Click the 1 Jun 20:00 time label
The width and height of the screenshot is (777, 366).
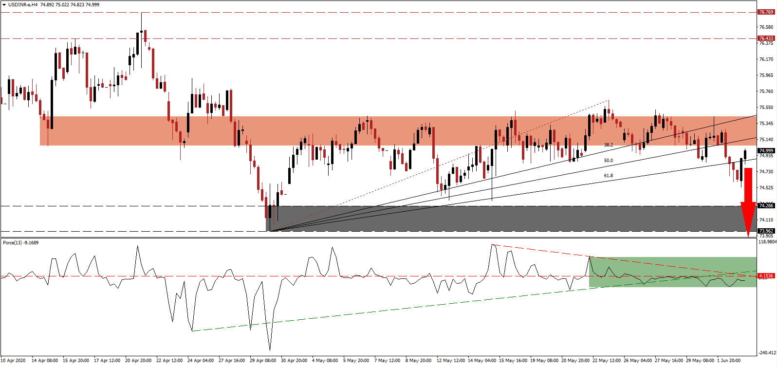(729, 361)
